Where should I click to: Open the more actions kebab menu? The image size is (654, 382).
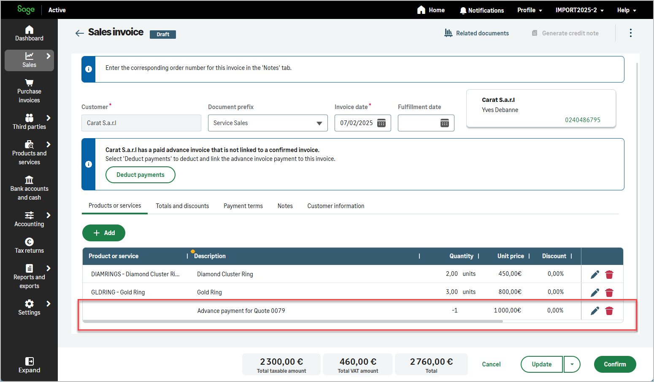[630, 33]
